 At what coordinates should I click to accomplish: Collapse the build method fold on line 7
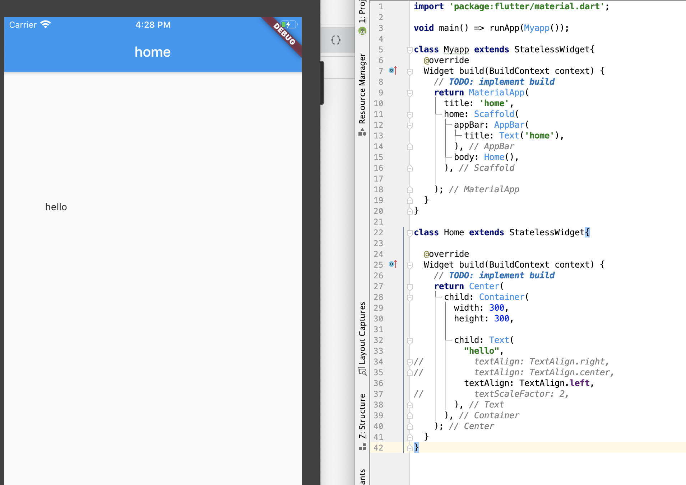[409, 71]
